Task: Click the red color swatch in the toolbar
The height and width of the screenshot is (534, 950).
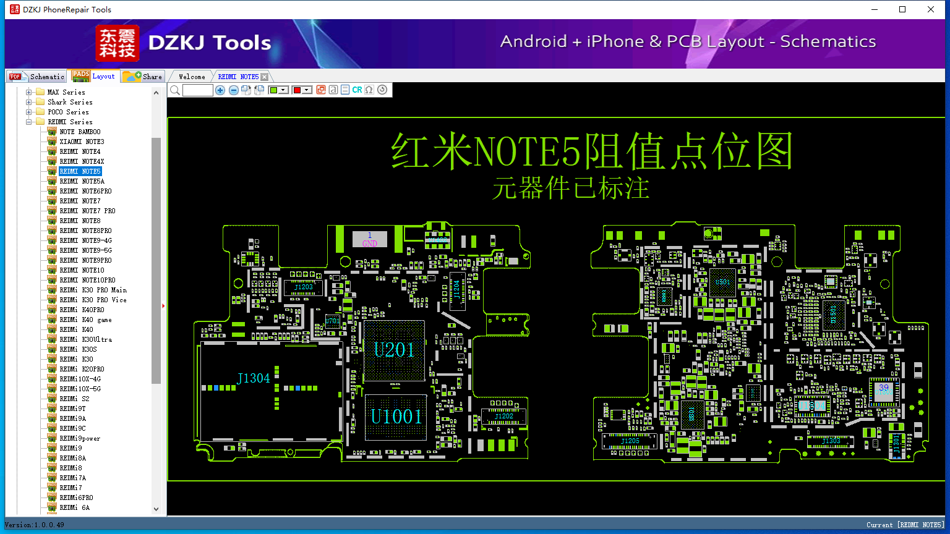Action: (x=297, y=90)
